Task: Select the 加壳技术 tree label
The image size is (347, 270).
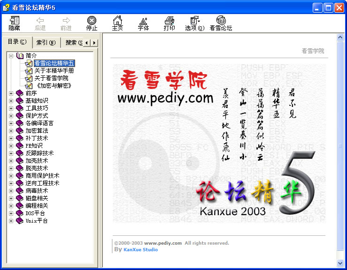Action: click(x=37, y=161)
